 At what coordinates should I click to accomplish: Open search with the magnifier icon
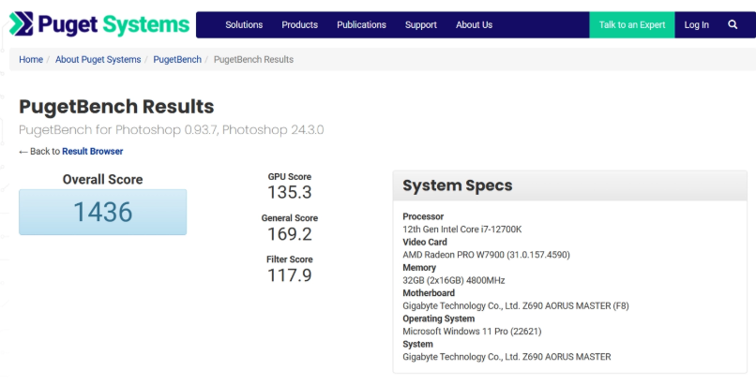[x=733, y=25]
